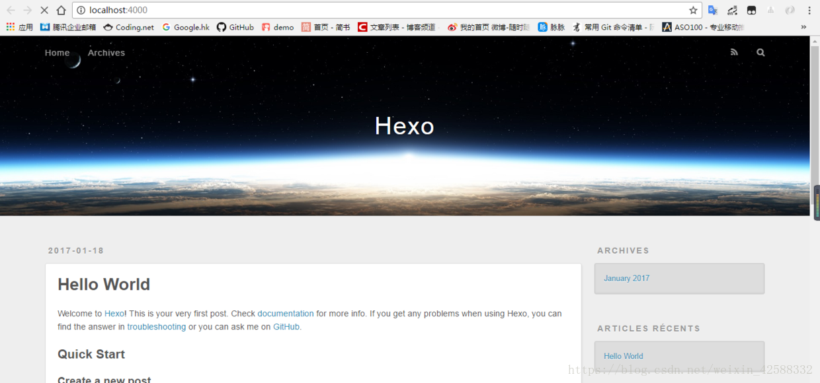Focus the localhost:4000 address bar

(x=386, y=10)
